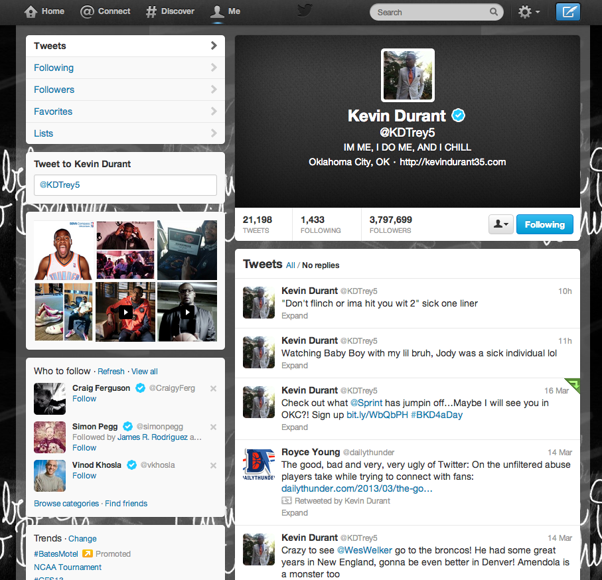Open the sneakers photo thumbnail
Image resolution: width=602 pixels, height=580 pixels.
pyautogui.click(x=48, y=311)
